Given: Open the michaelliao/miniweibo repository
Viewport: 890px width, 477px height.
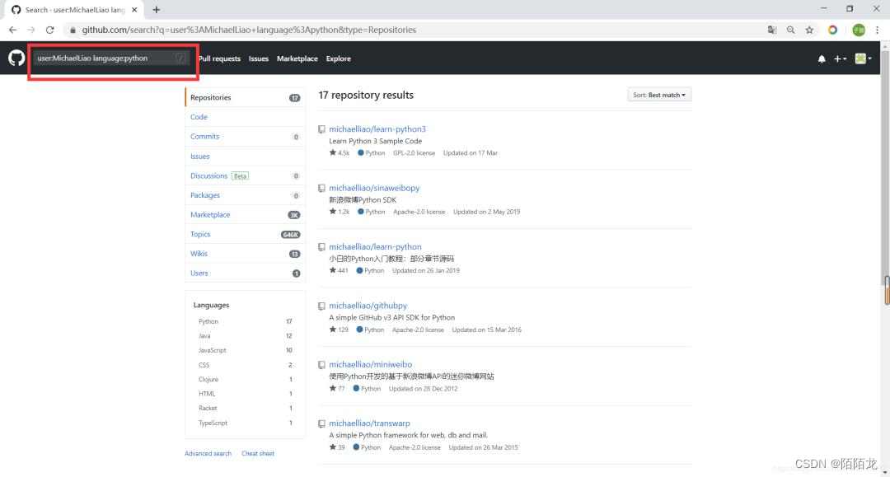Looking at the screenshot, I should pos(371,365).
